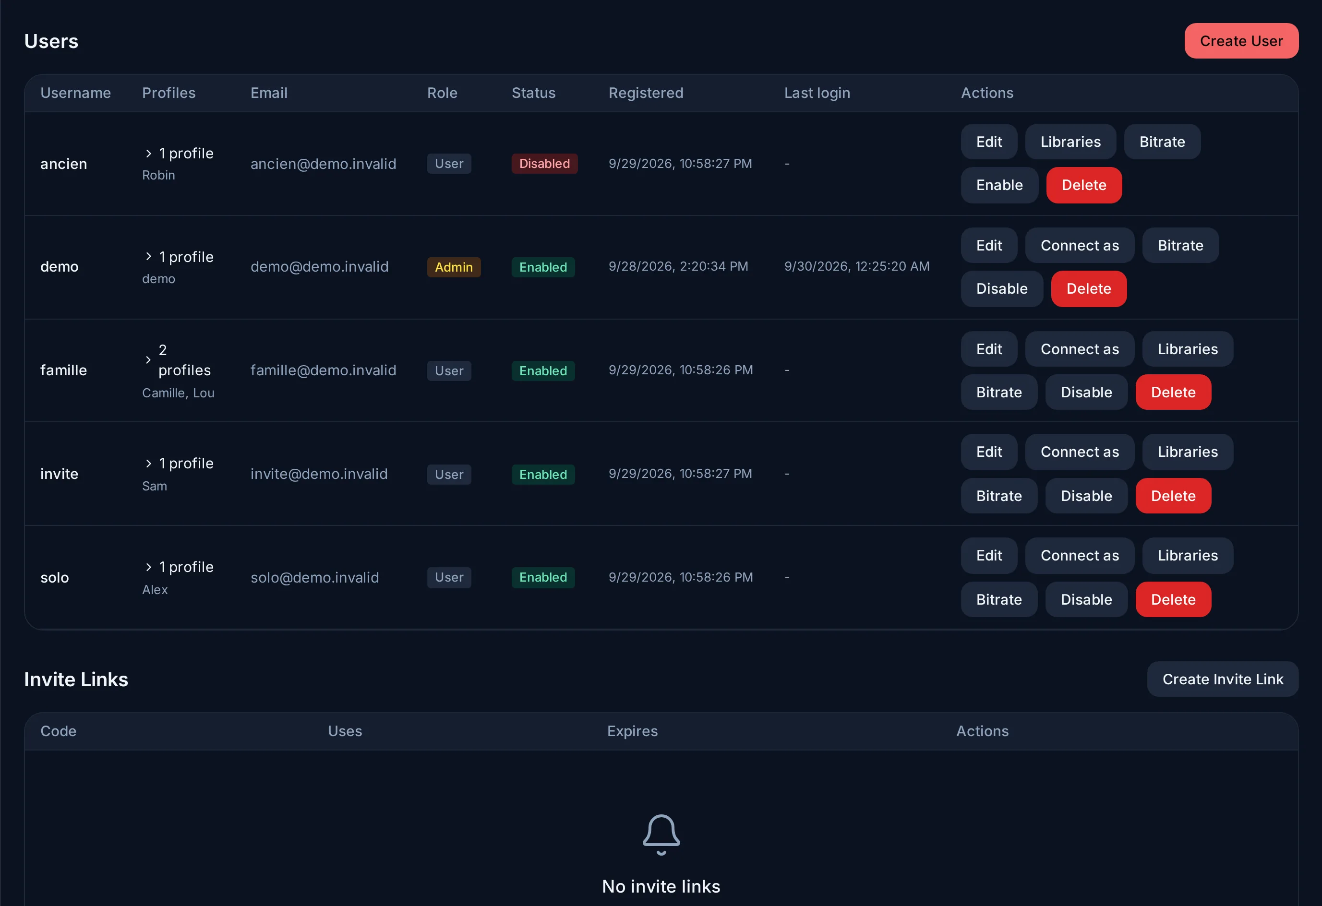Expand famille's 2 profiles chevron
Viewport: 1322px width, 906px height.
point(148,360)
